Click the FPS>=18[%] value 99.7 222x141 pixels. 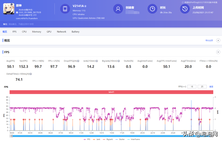pyautogui.click(x=38, y=67)
